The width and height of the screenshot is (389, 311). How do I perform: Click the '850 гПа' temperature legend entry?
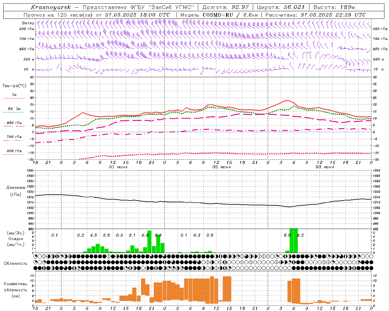(14, 123)
